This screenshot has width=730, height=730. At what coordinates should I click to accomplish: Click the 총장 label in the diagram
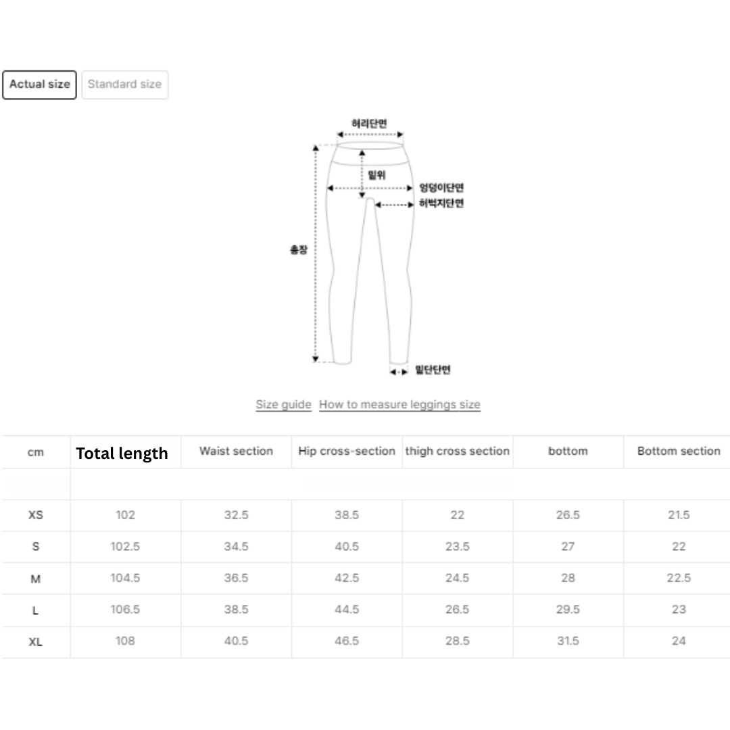click(299, 250)
